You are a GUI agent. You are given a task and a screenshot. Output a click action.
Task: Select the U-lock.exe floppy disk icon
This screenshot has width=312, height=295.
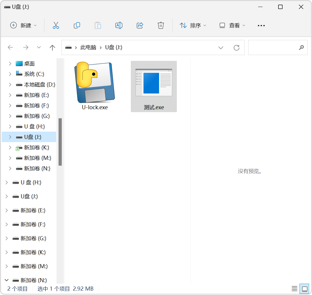pyautogui.click(x=95, y=82)
